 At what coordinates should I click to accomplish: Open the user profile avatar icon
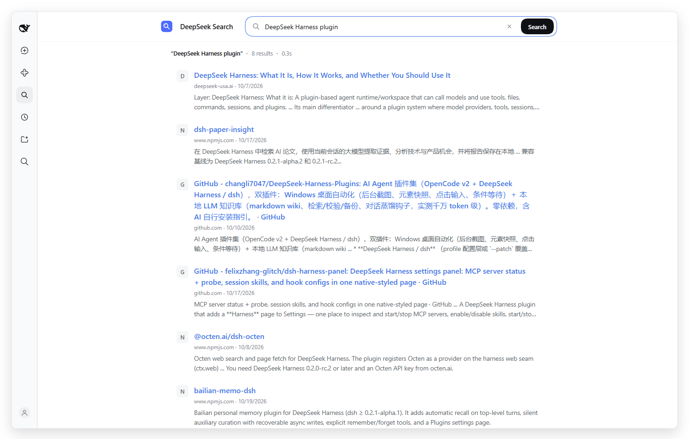pyautogui.click(x=25, y=413)
